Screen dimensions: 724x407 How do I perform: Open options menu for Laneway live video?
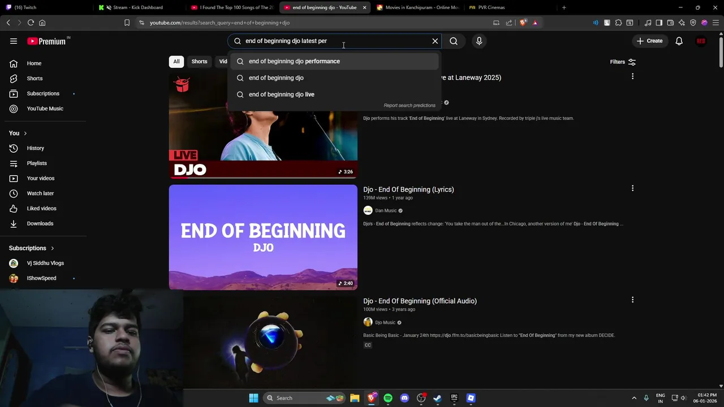point(632,76)
